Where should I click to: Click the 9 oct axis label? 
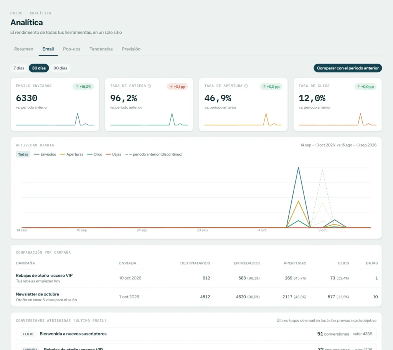[322, 230]
